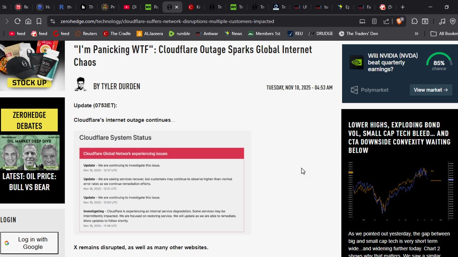Switch to the red C 'Kr' tab
Screen dimensions: 458x257
(194, 7)
